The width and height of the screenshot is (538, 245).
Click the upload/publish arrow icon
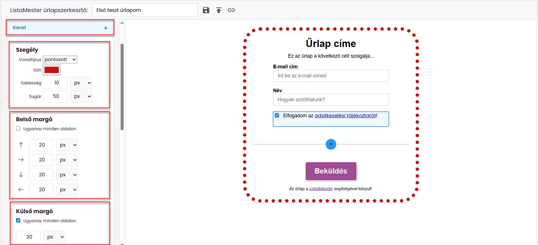coord(219,10)
